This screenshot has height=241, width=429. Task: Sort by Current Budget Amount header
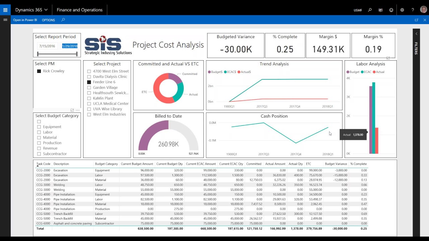[x=137, y=164]
